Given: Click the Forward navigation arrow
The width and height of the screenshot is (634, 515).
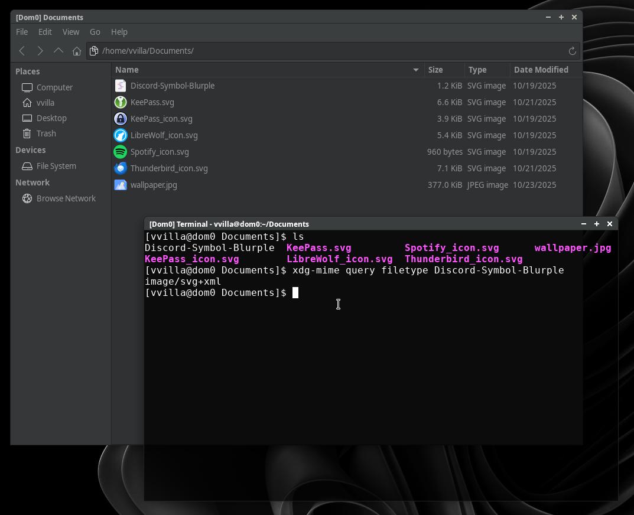Looking at the screenshot, I should pyautogui.click(x=40, y=51).
